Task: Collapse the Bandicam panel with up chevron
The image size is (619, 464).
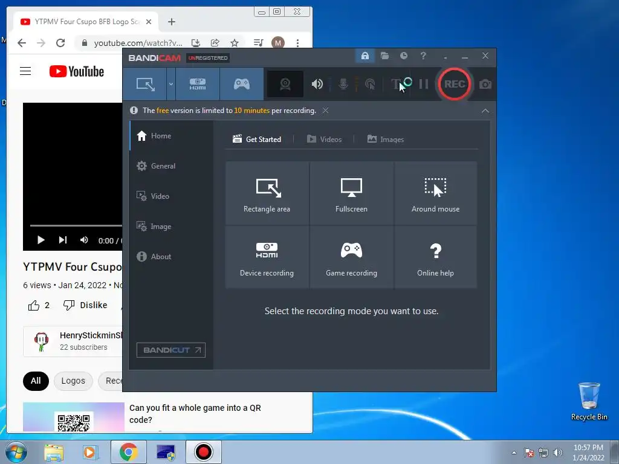Action: [x=485, y=111]
